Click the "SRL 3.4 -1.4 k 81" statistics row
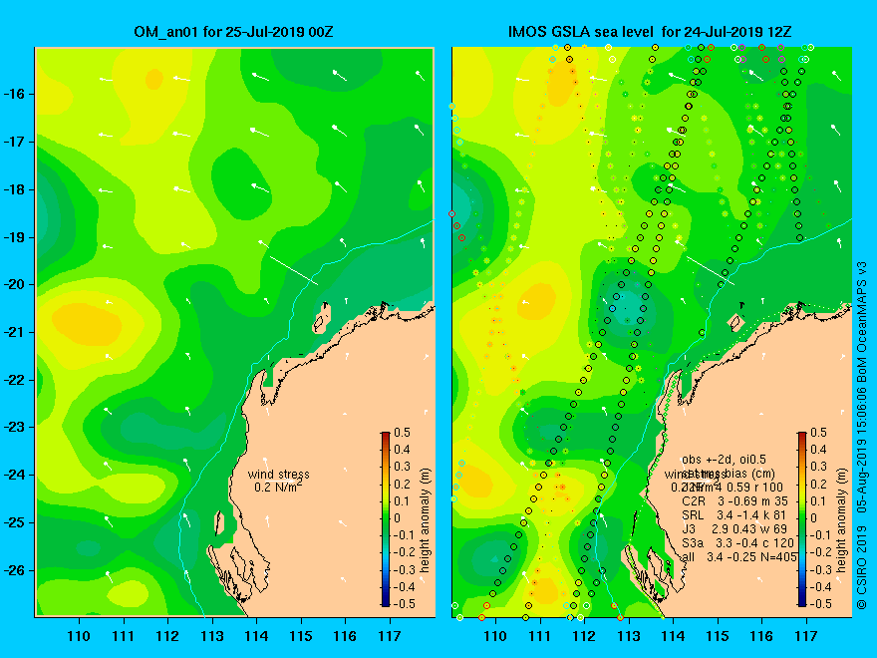 pyautogui.click(x=733, y=514)
